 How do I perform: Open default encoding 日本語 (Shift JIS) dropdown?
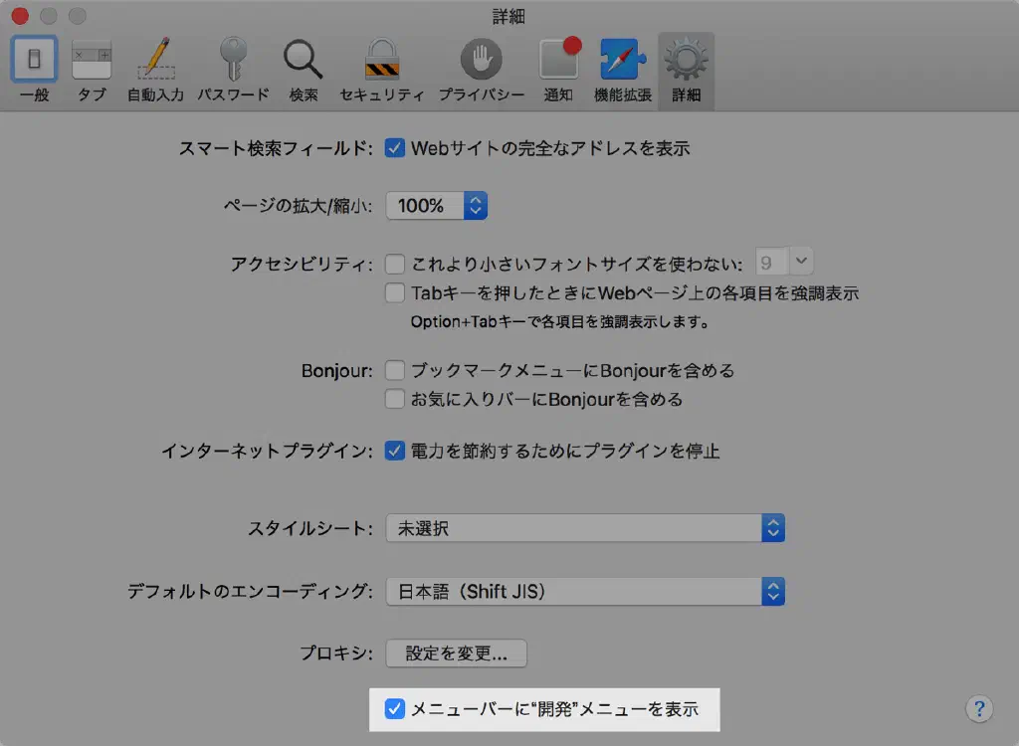tap(585, 592)
